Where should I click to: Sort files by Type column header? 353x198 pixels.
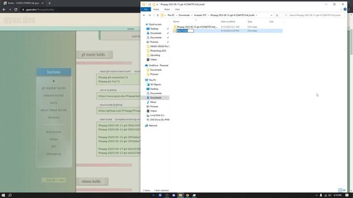[x=250, y=21]
